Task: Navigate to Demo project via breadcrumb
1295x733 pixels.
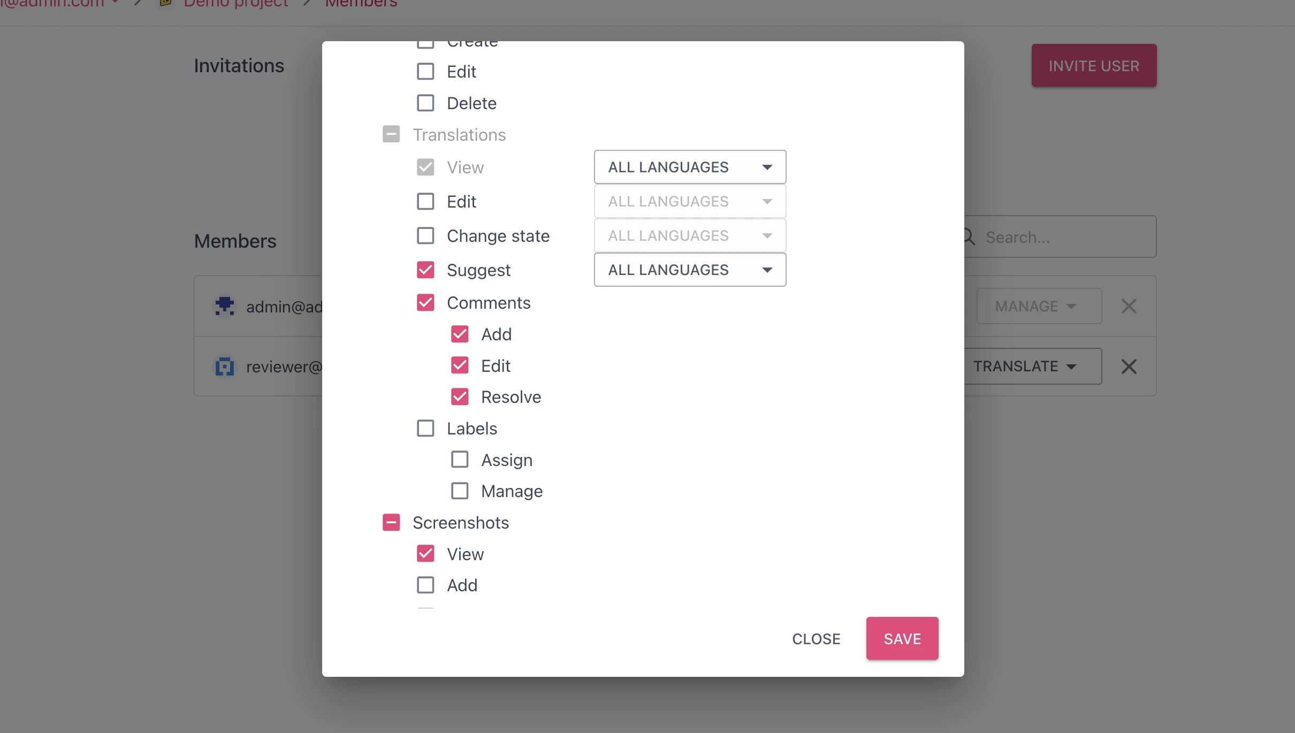Action: pyautogui.click(x=234, y=4)
